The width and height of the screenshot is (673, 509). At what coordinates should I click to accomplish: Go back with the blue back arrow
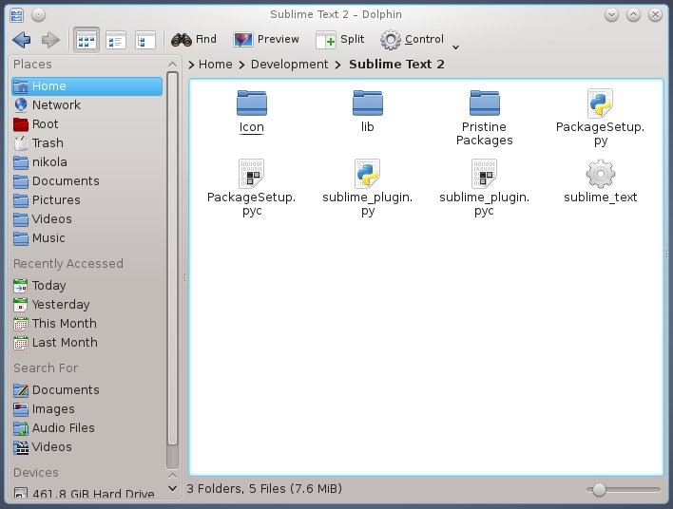tap(22, 40)
